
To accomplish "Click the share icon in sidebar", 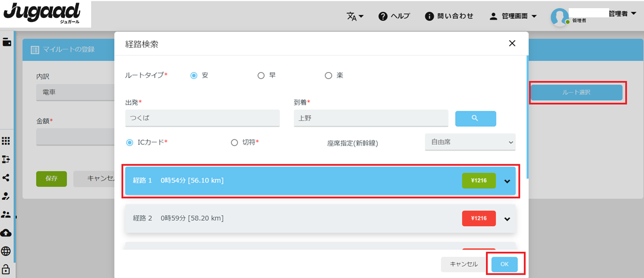I will 6,178.
